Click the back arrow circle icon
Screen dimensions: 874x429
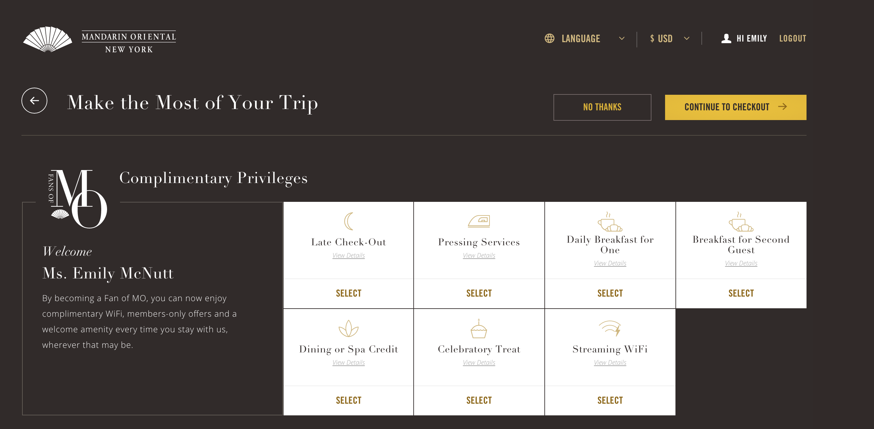click(x=34, y=101)
